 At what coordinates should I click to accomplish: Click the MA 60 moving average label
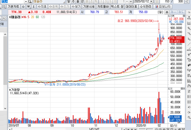[37, 17]
